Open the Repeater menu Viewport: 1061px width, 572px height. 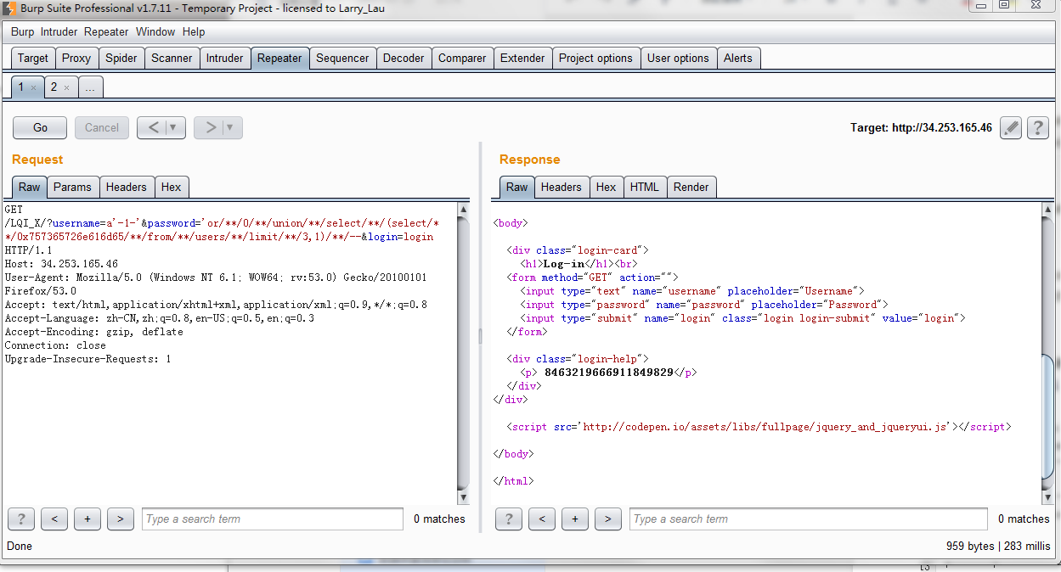(106, 31)
